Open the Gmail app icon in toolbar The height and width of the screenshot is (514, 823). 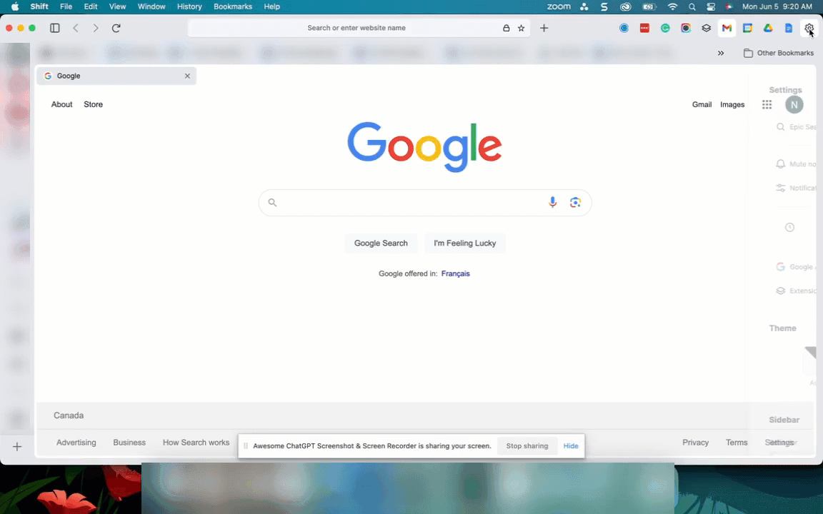click(x=727, y=28)
